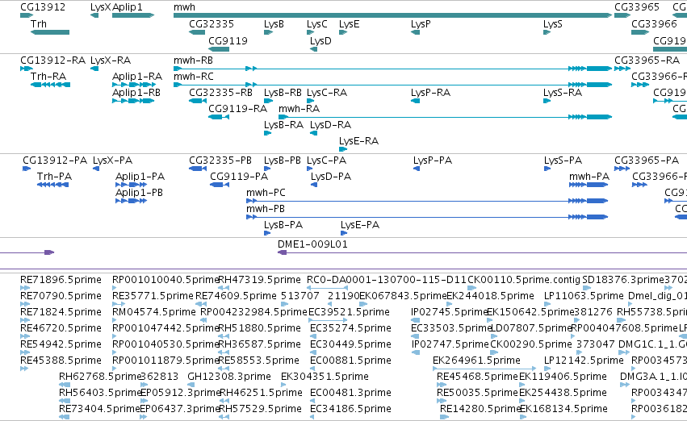Click the long teal mwh gene bar
The width and height of the screenshot is (687, 421).
392,15
